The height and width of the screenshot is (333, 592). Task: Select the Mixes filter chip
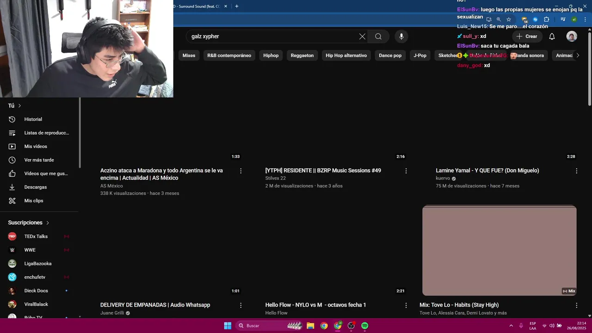pyautogui.click(x=189, y=55)
